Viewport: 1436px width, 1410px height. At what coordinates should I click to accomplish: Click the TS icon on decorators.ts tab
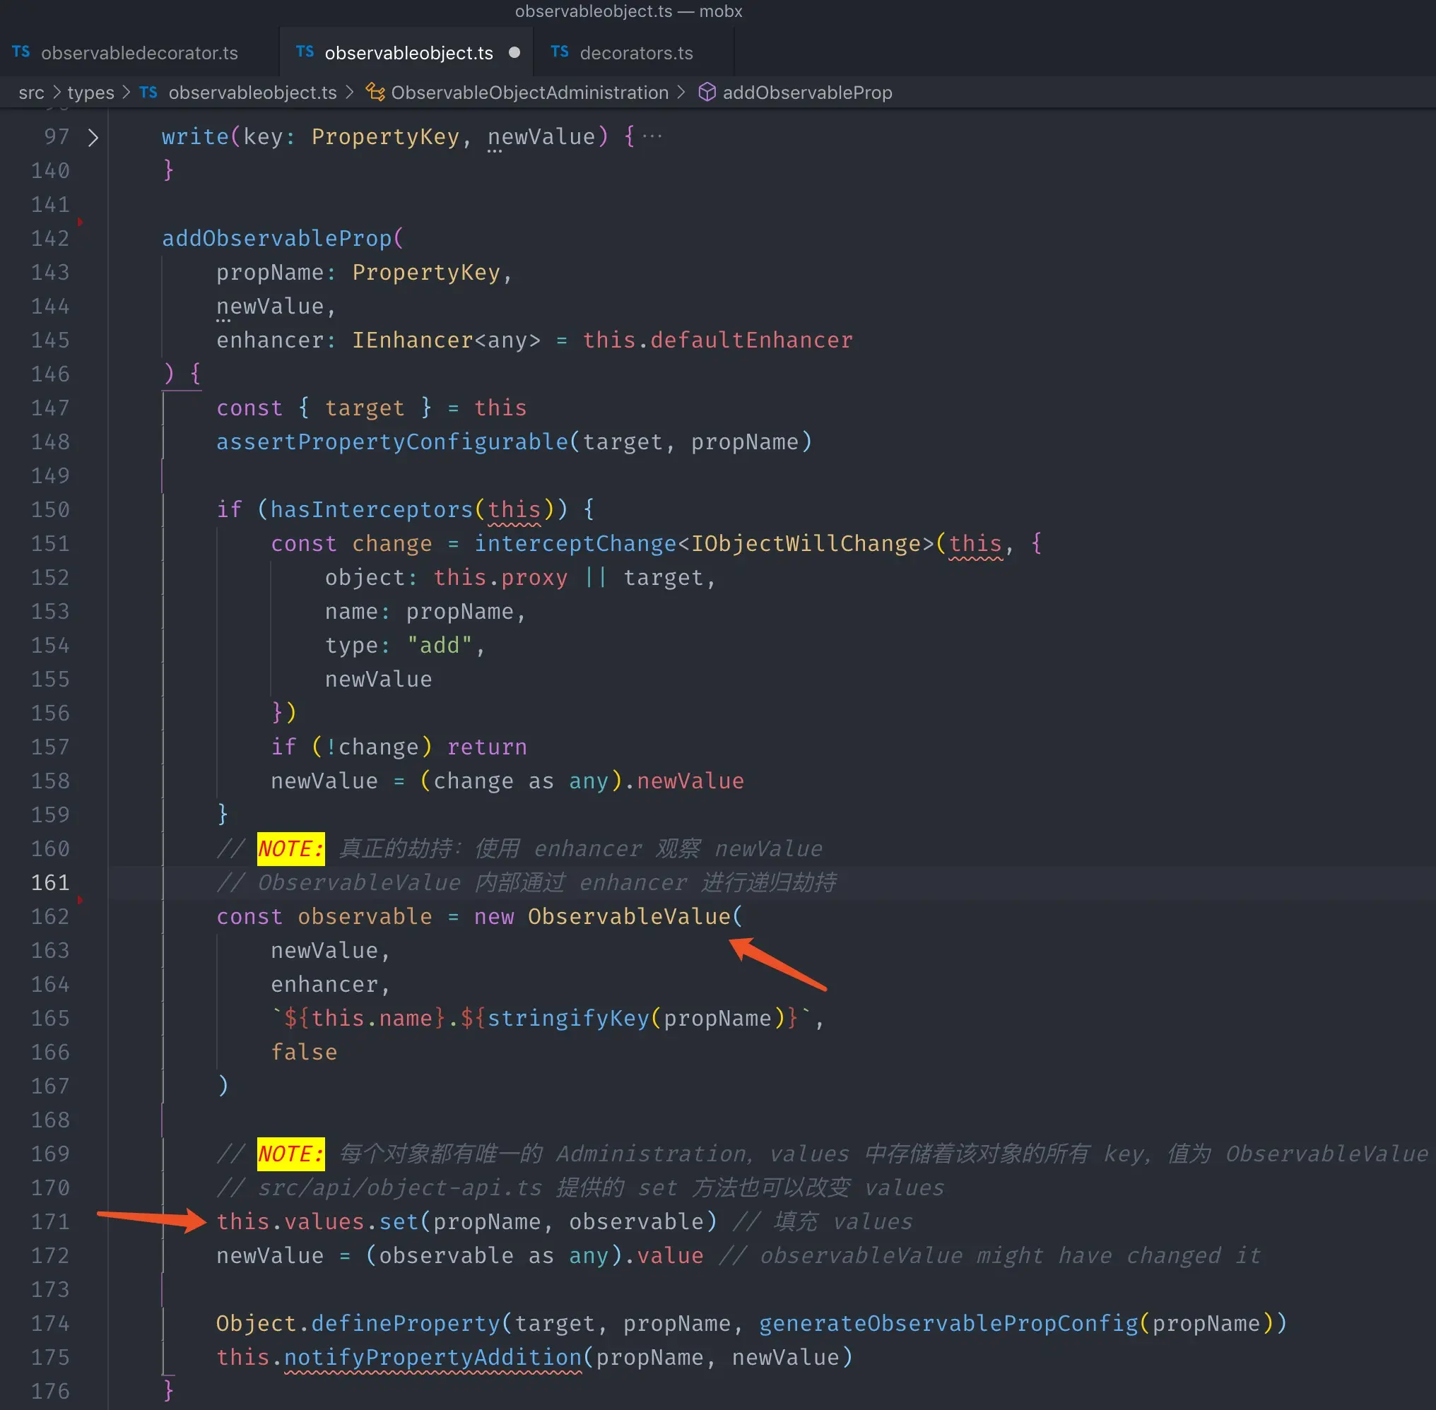coord(560,52)
